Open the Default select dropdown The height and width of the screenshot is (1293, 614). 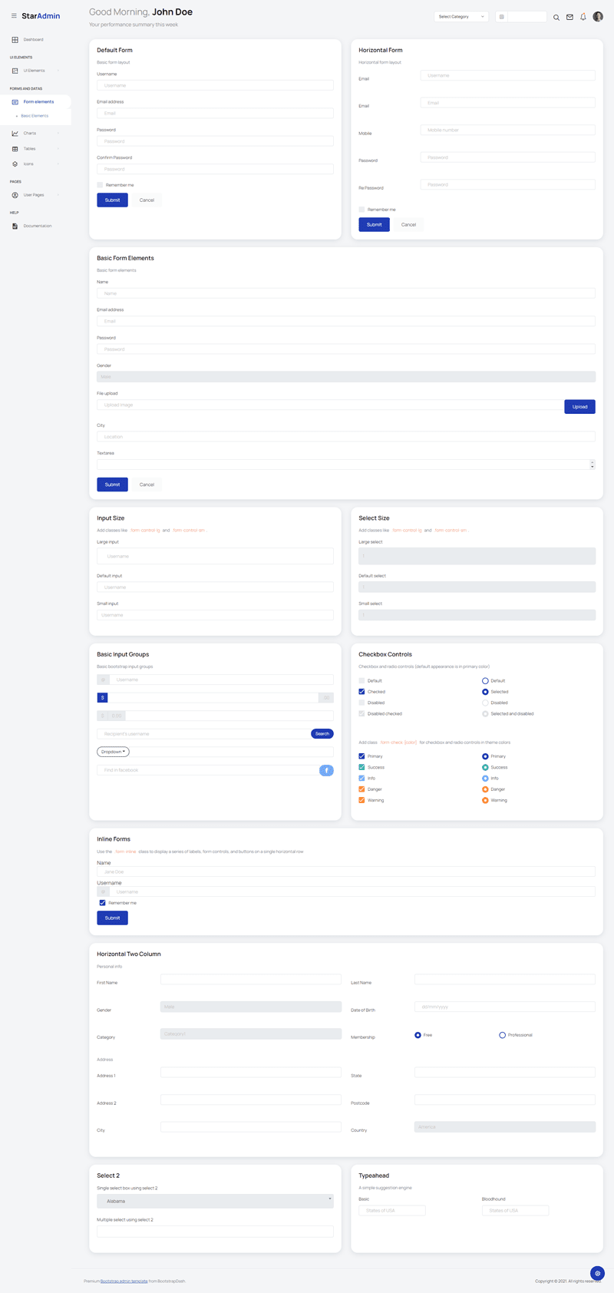pyautogui.click(x=477, y=587)
